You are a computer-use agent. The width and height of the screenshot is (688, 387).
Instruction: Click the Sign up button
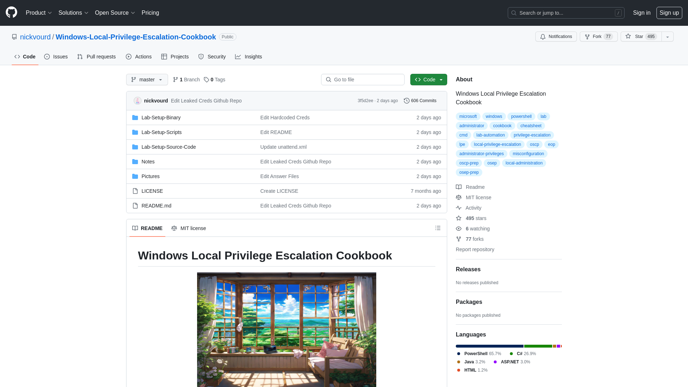tap(669, 13)
